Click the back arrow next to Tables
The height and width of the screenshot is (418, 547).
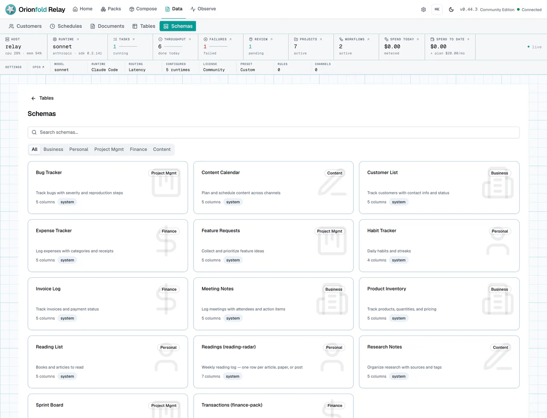pos(33,98)
